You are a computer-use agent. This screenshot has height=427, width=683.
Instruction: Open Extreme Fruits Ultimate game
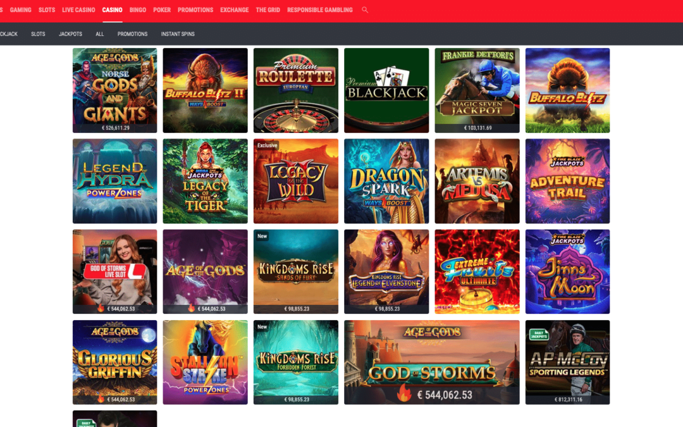pos(477,271)
